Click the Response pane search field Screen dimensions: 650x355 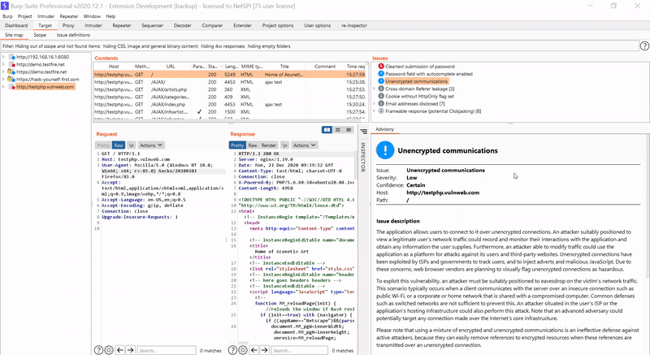point(299,350)
